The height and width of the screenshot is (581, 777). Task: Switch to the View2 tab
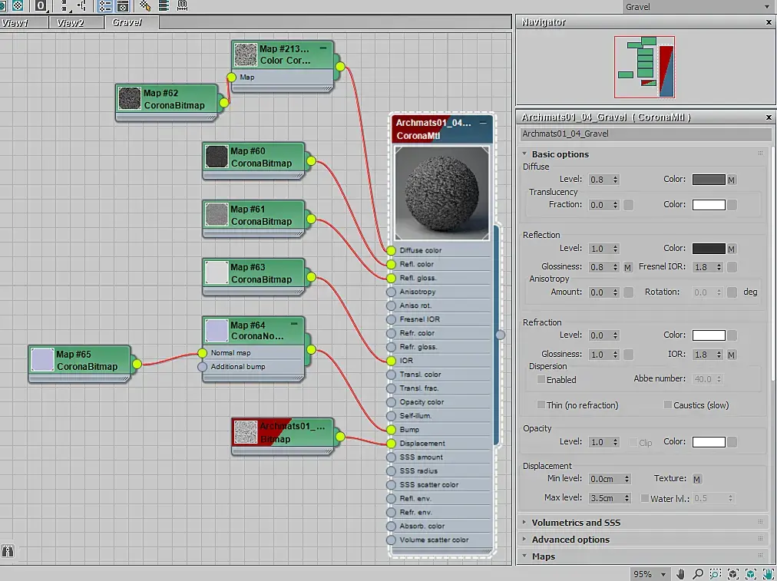(70, 22)
